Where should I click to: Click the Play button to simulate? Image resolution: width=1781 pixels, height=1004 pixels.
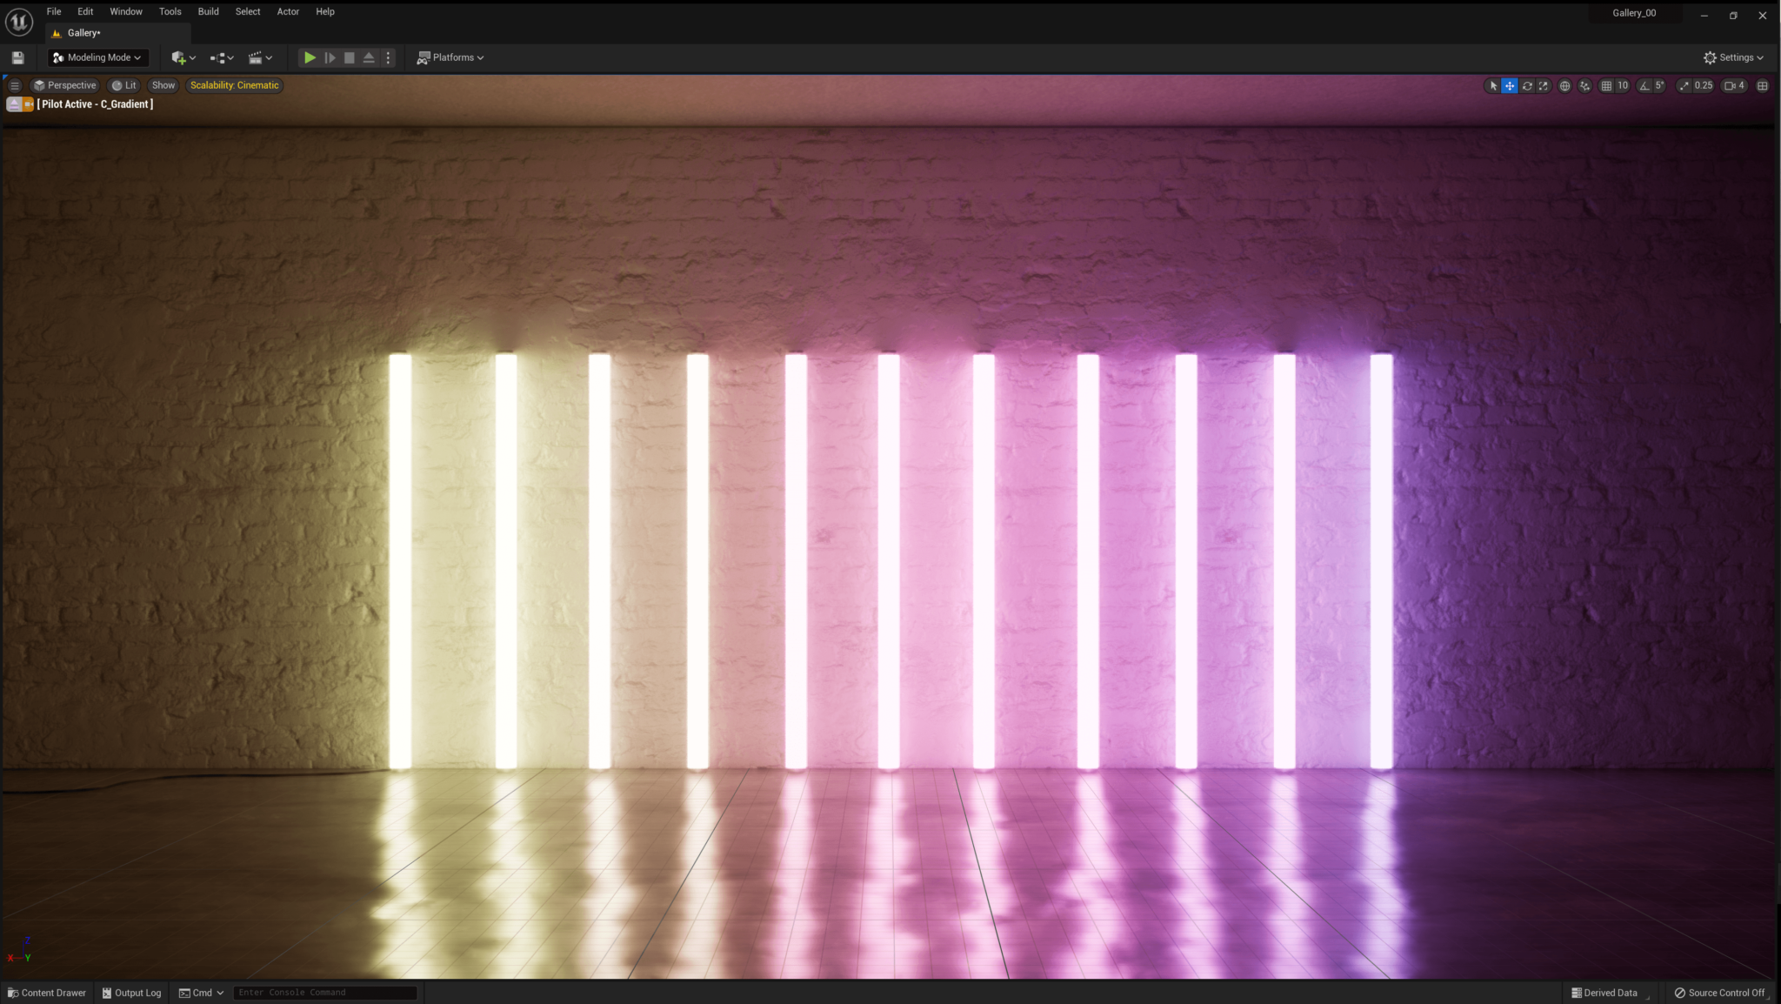308,57
